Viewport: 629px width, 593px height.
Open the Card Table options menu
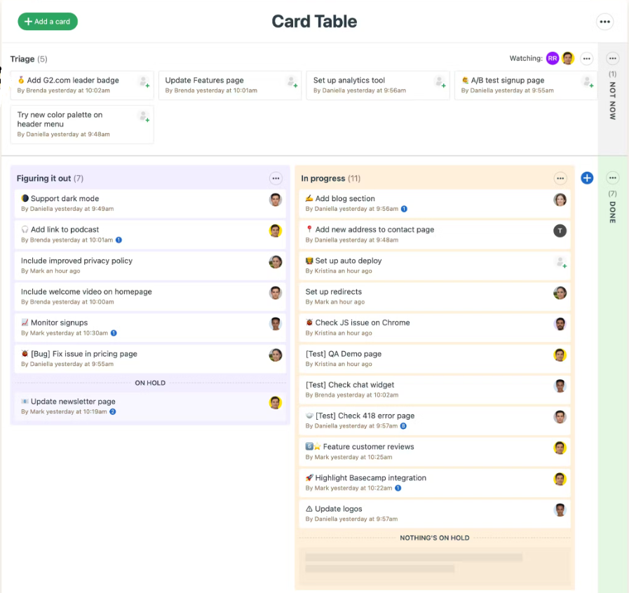[x=605, y=22]
